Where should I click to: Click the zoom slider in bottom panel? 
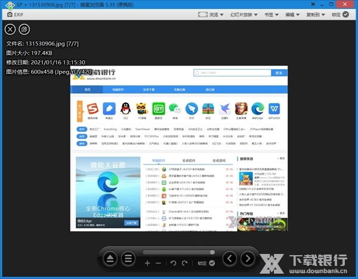pyautogui.click(x=179, y=252)
